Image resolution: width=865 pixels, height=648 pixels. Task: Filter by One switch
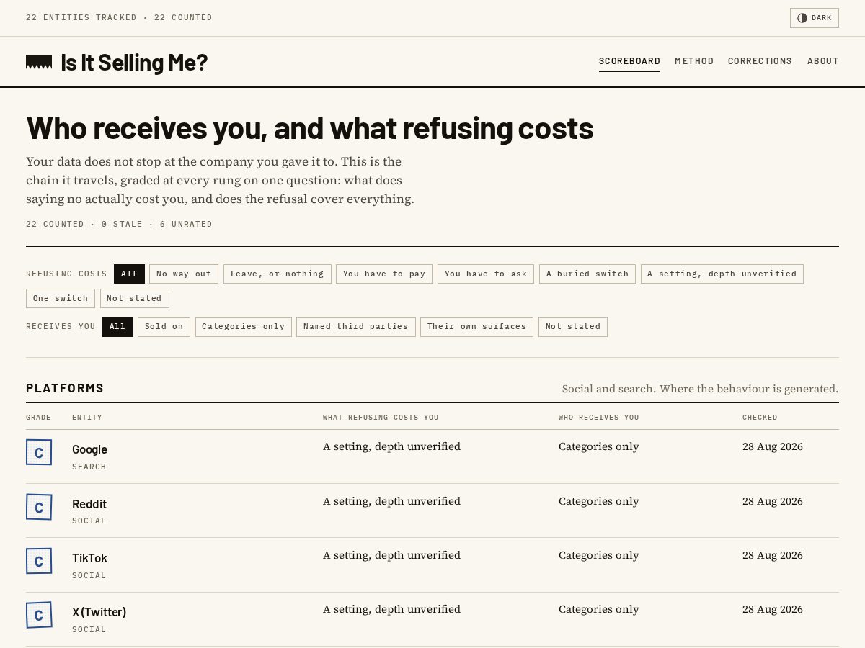[x=61, y=298]
